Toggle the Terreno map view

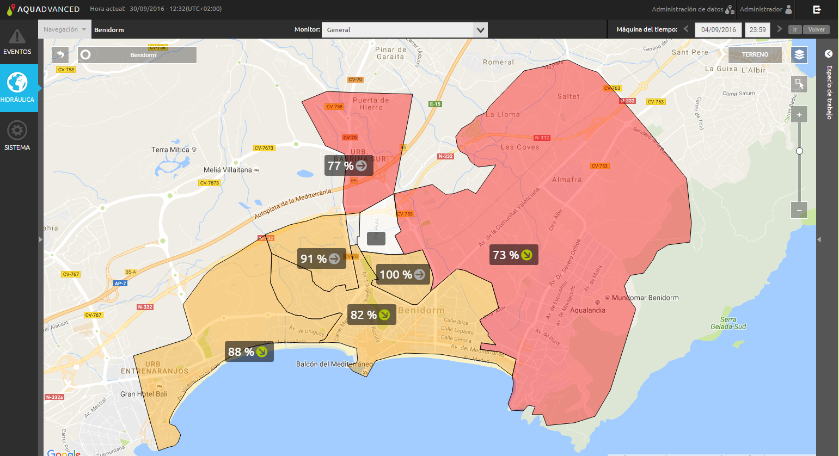click(755, 54)
